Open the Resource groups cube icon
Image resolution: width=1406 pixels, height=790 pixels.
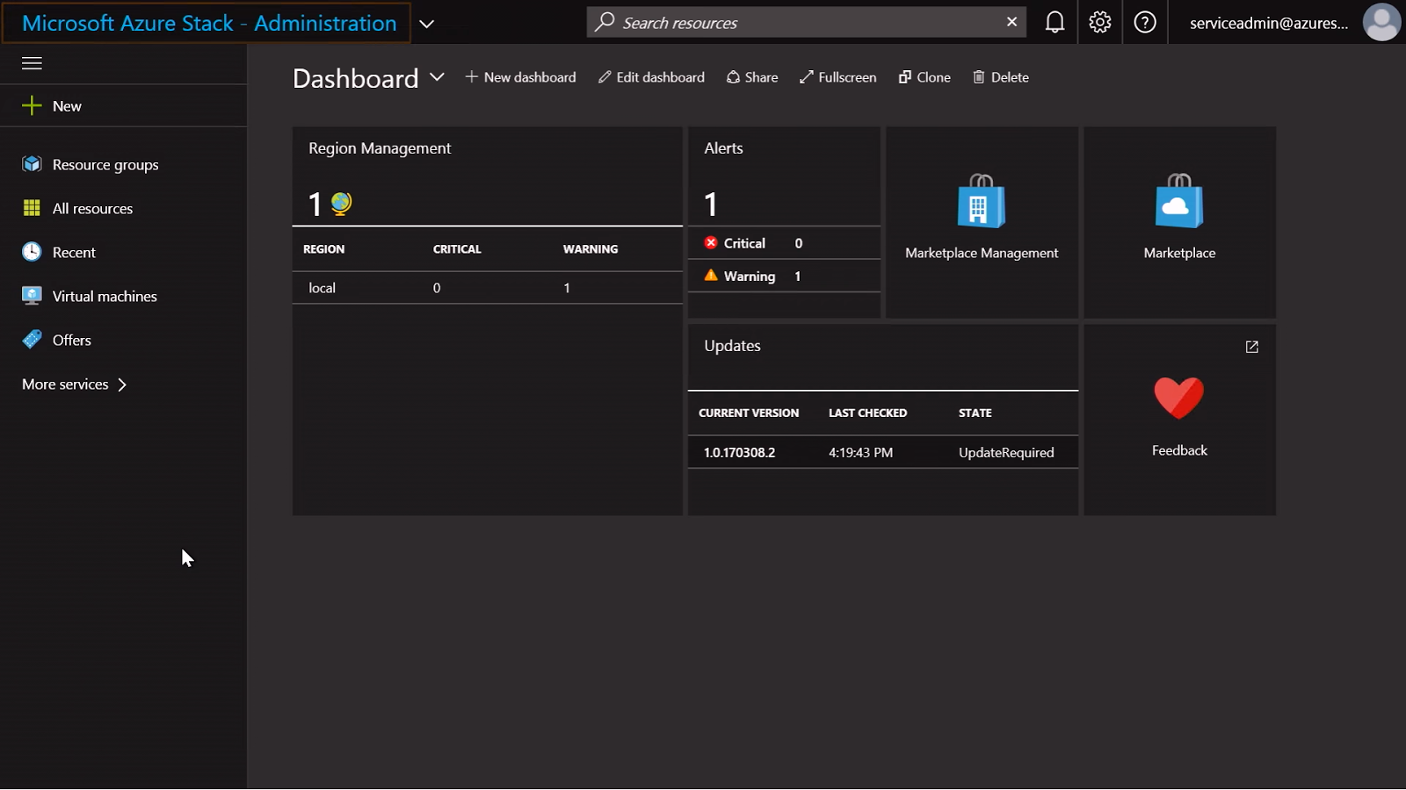tap(32, 164)
